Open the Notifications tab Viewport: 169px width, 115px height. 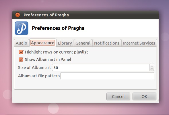[x=107, y=43]
